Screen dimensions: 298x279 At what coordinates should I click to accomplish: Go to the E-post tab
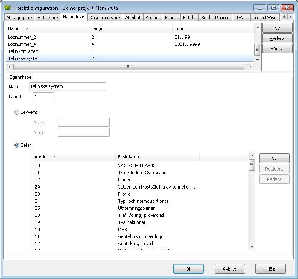tap(172, 18)
